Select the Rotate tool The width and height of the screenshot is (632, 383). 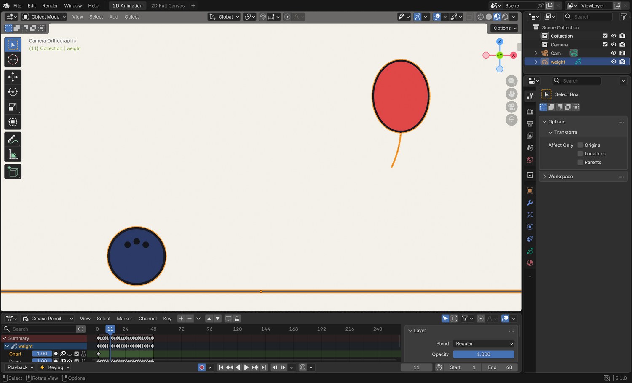coord(13,92)
